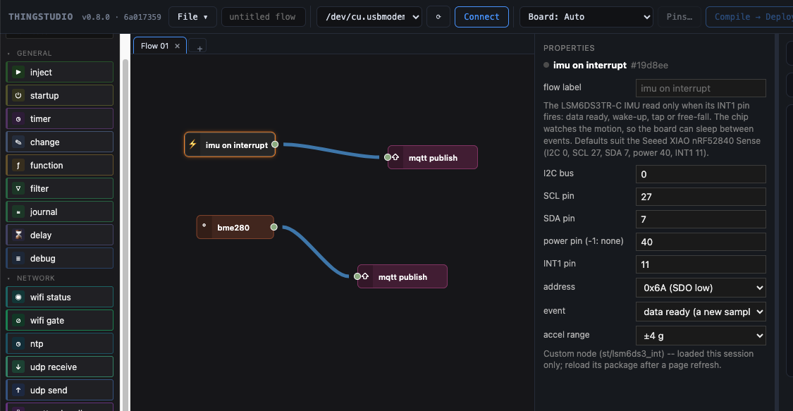Refresh the serial port list

pyautogui.click(x=438, y=17)
